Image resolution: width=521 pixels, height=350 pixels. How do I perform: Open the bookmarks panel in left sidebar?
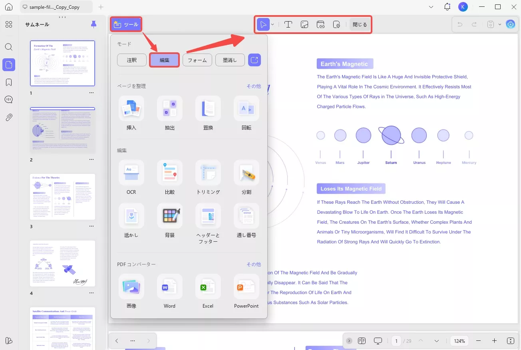(x=9, y=82)
